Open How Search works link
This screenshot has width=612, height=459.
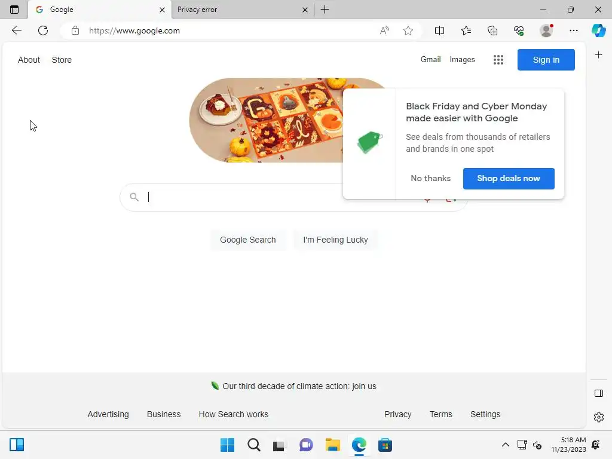click(234, 414)
